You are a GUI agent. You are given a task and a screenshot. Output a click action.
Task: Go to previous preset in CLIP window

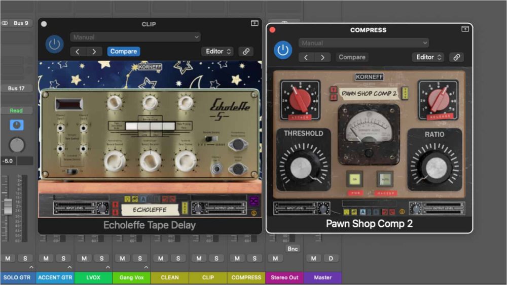click(x=78, y=52)
